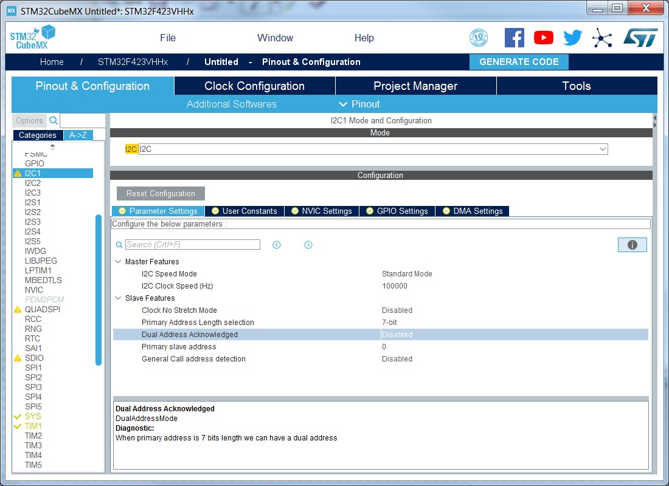Screen dimensions: 669x486
Task: Open the GPIO Settings tab
Action: click(x=397, y=211)
